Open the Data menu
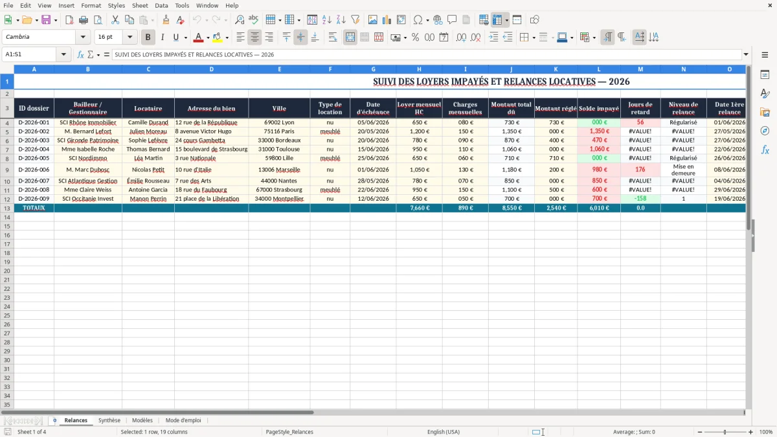Viewport: 777px width, 437px height. [x=161, y=5]
